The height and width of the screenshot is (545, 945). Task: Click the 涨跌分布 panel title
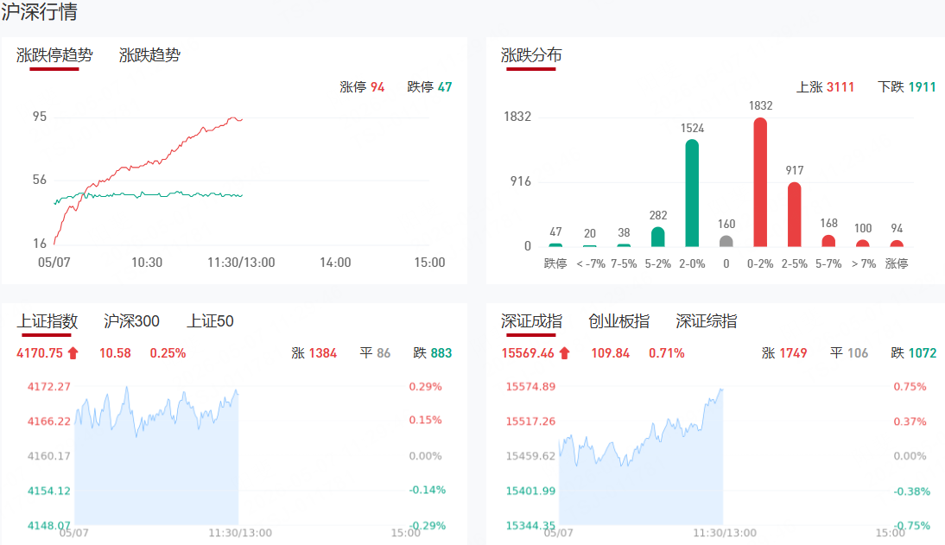531,55
